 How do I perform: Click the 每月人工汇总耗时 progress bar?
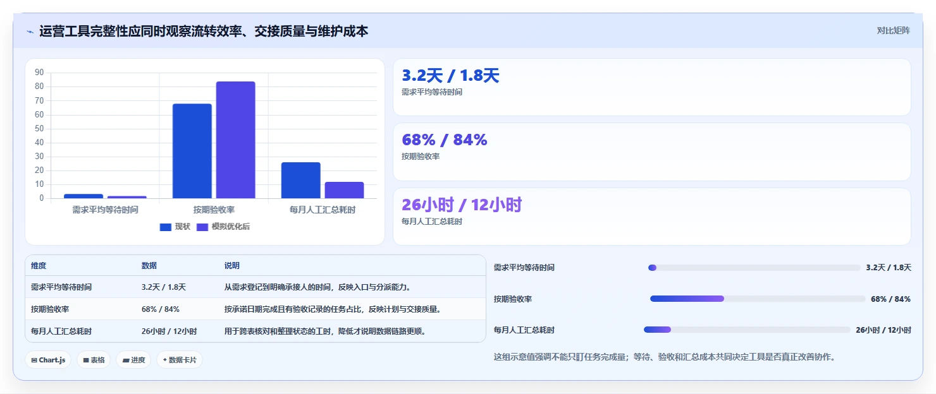(747, 330)
